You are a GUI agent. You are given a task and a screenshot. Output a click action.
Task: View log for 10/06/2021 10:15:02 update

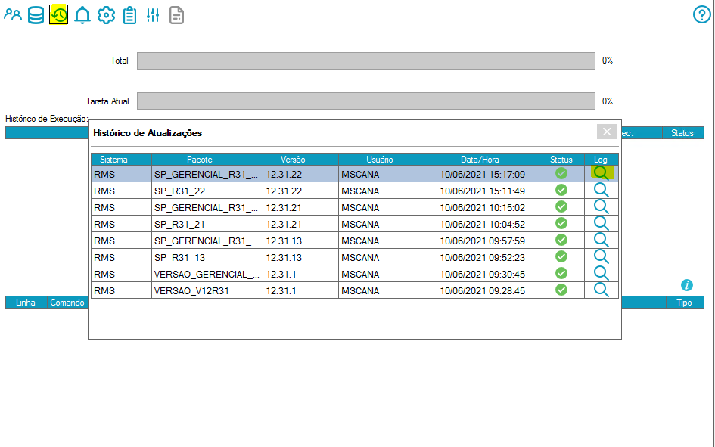(x=602, y=207)
